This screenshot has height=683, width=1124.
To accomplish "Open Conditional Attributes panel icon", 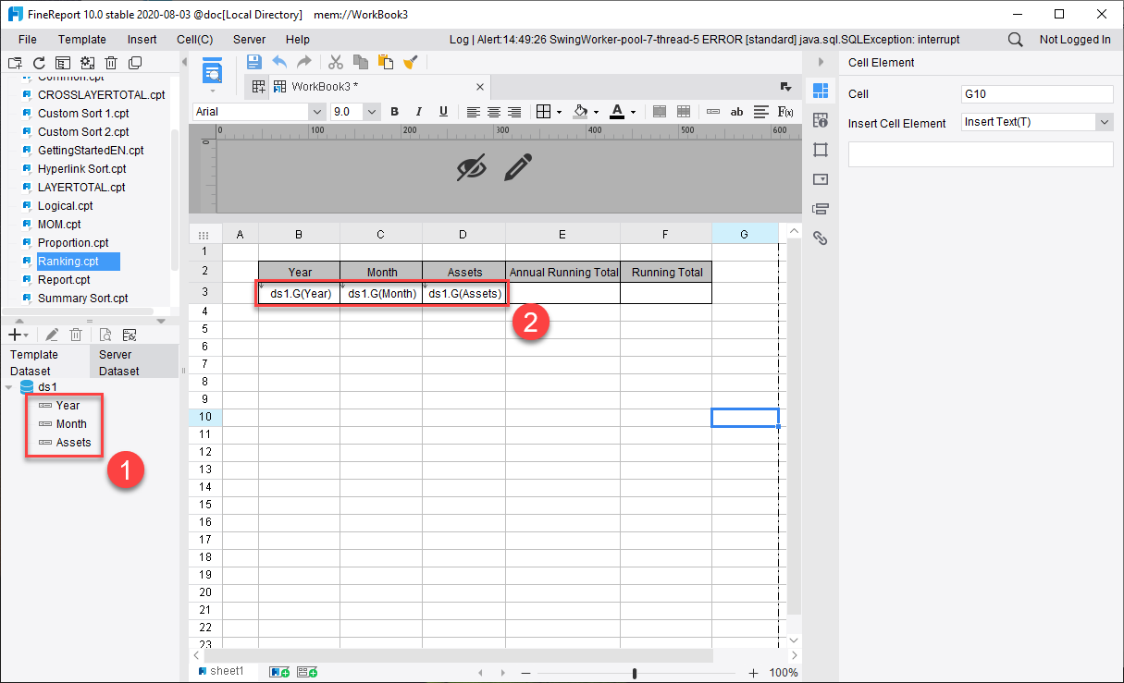I will (x=821, y=209).
